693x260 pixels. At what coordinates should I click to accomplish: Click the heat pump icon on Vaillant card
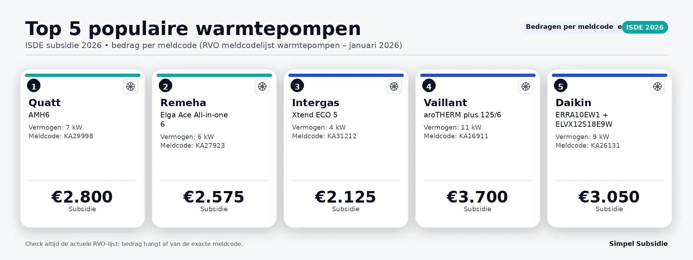tap(526, 87)
